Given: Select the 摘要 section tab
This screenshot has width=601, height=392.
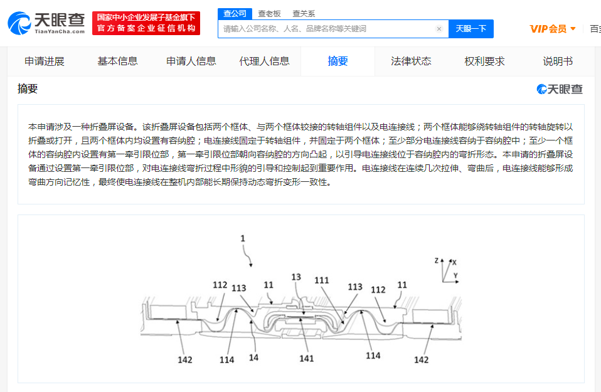Looking at the screenshot, I should (338, 61).
